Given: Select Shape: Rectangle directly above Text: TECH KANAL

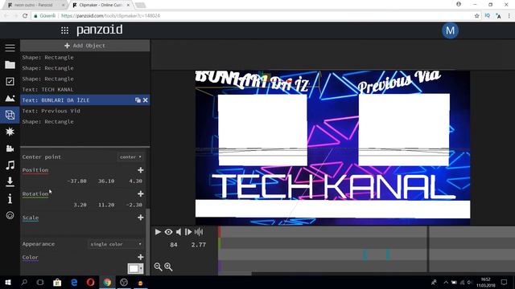Looking at the screenshot, I should coord(84,79).
